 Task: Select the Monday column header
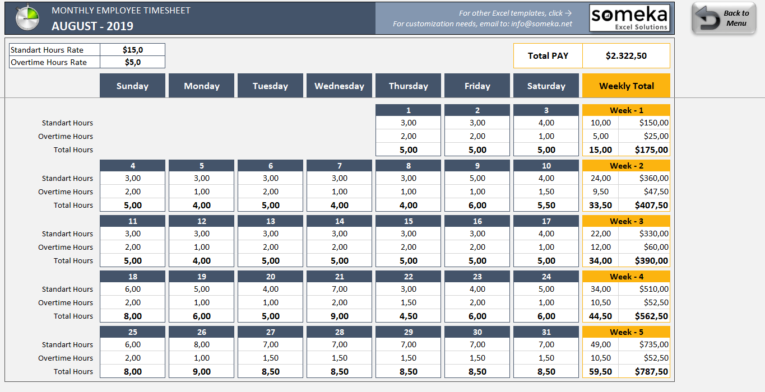[201, 86]
